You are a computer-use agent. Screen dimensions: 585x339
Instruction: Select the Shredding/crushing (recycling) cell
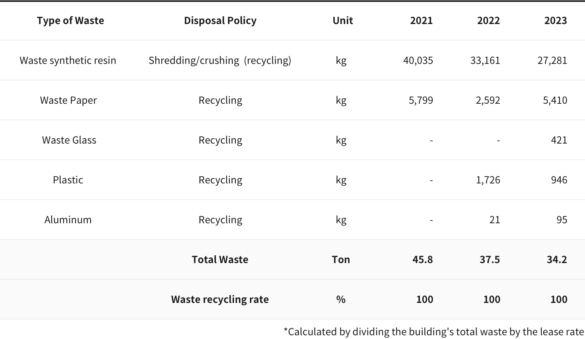(x=220, y=60)
